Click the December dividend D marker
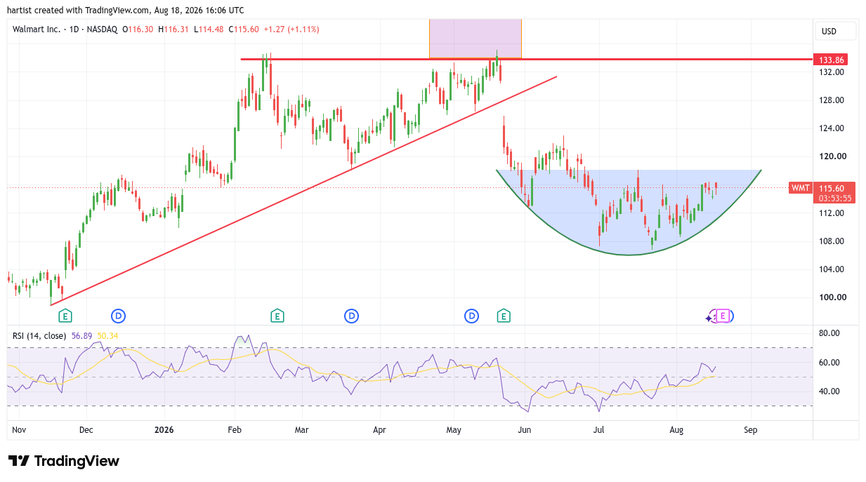 pos(119,316)
